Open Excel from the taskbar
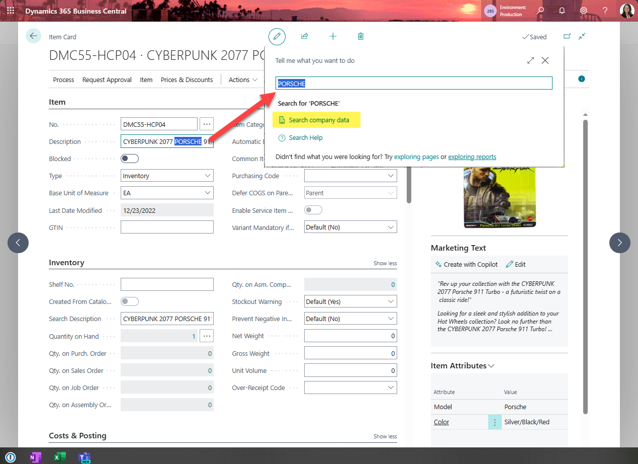 click(60, 457)
